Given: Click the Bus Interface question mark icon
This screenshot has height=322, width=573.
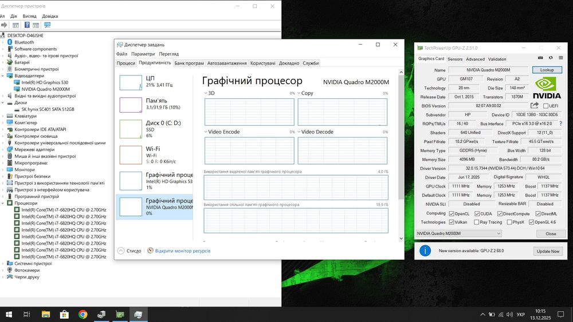Looking at the screenshot, I should click(561, 124).
